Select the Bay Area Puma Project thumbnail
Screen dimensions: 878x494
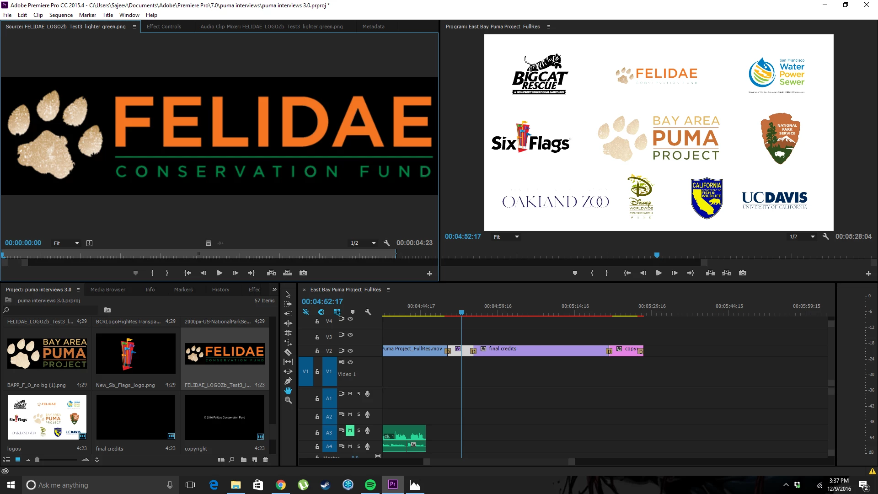click(x=47, y=353)
